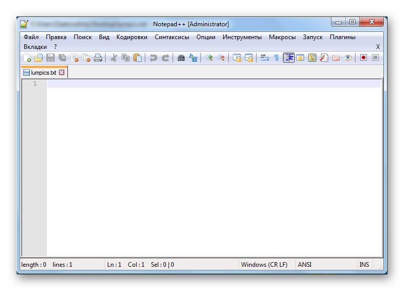Redo action with the Redo arrow

[x=165, y=58]
